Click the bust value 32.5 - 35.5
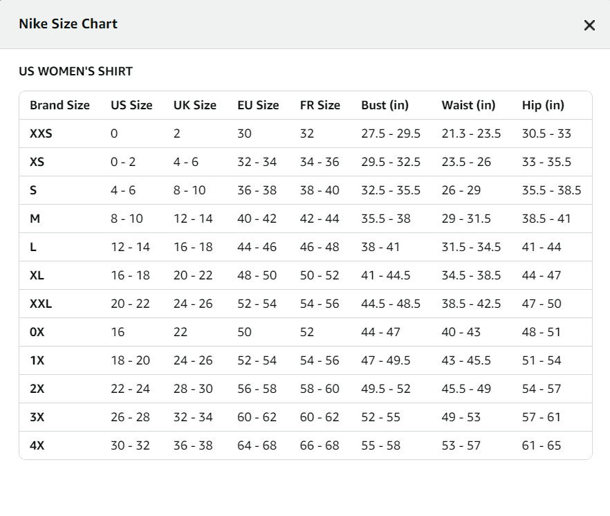Image resolution: width=610 pixels, height=516 pixels. (x=391, y=190)
